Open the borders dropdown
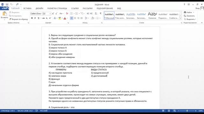 pyautogui.click(x=100, y=18)
